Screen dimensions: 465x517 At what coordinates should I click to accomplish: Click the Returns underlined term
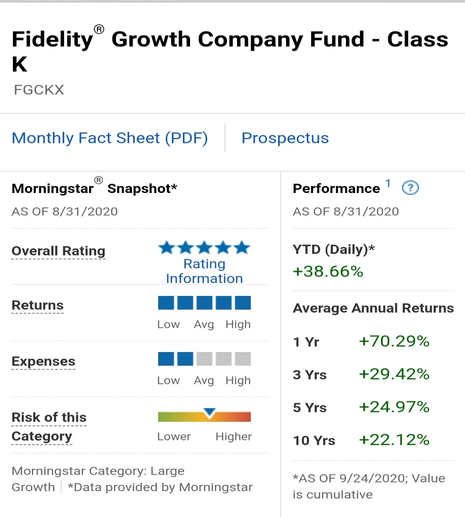37,305
